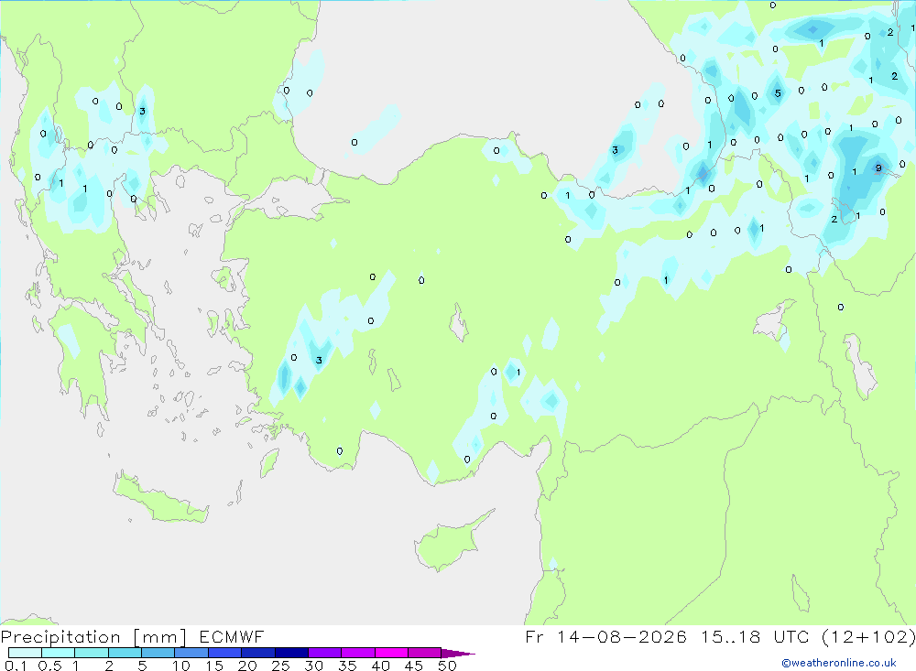Select the 35–40 mm violet legend swatch

coord(357,653)
